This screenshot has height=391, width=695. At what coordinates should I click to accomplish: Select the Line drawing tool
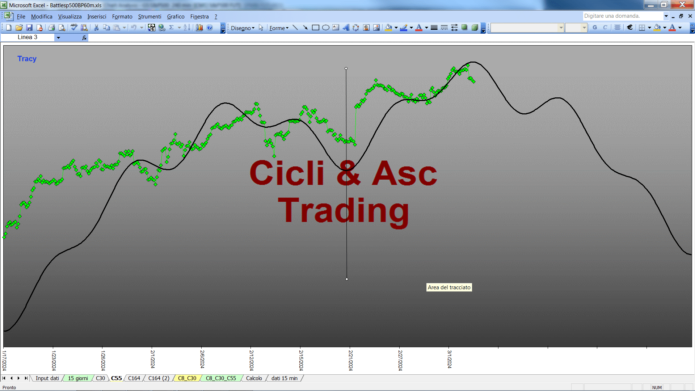295,28
